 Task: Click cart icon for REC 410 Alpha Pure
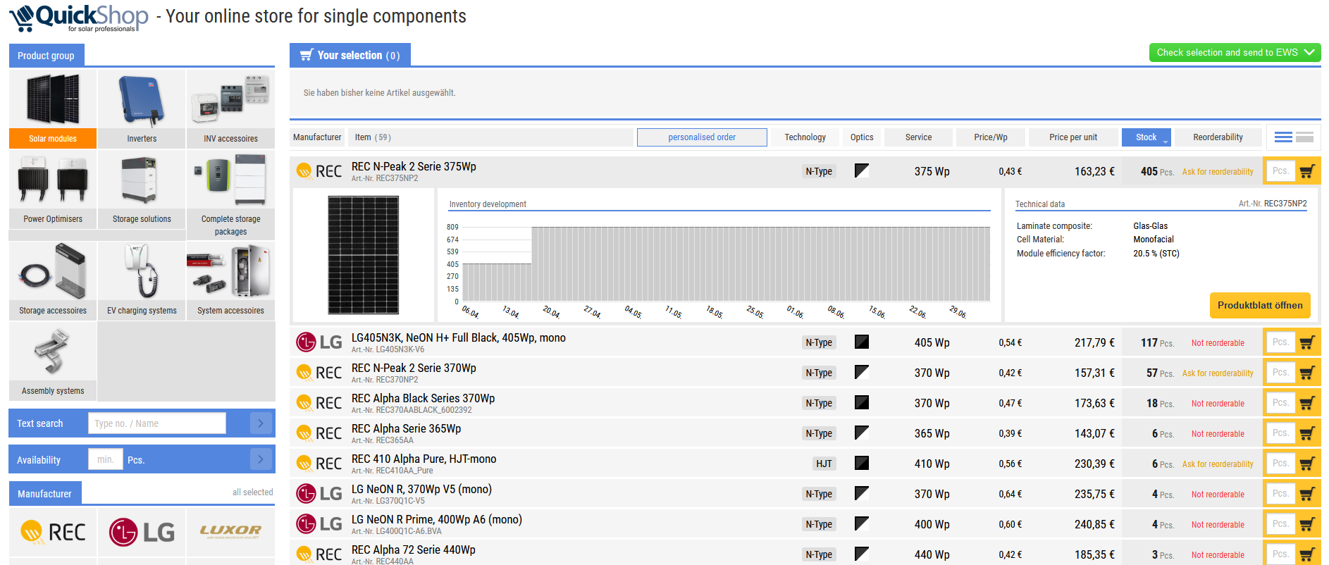pyautogui.click(x=1307, y=464)
